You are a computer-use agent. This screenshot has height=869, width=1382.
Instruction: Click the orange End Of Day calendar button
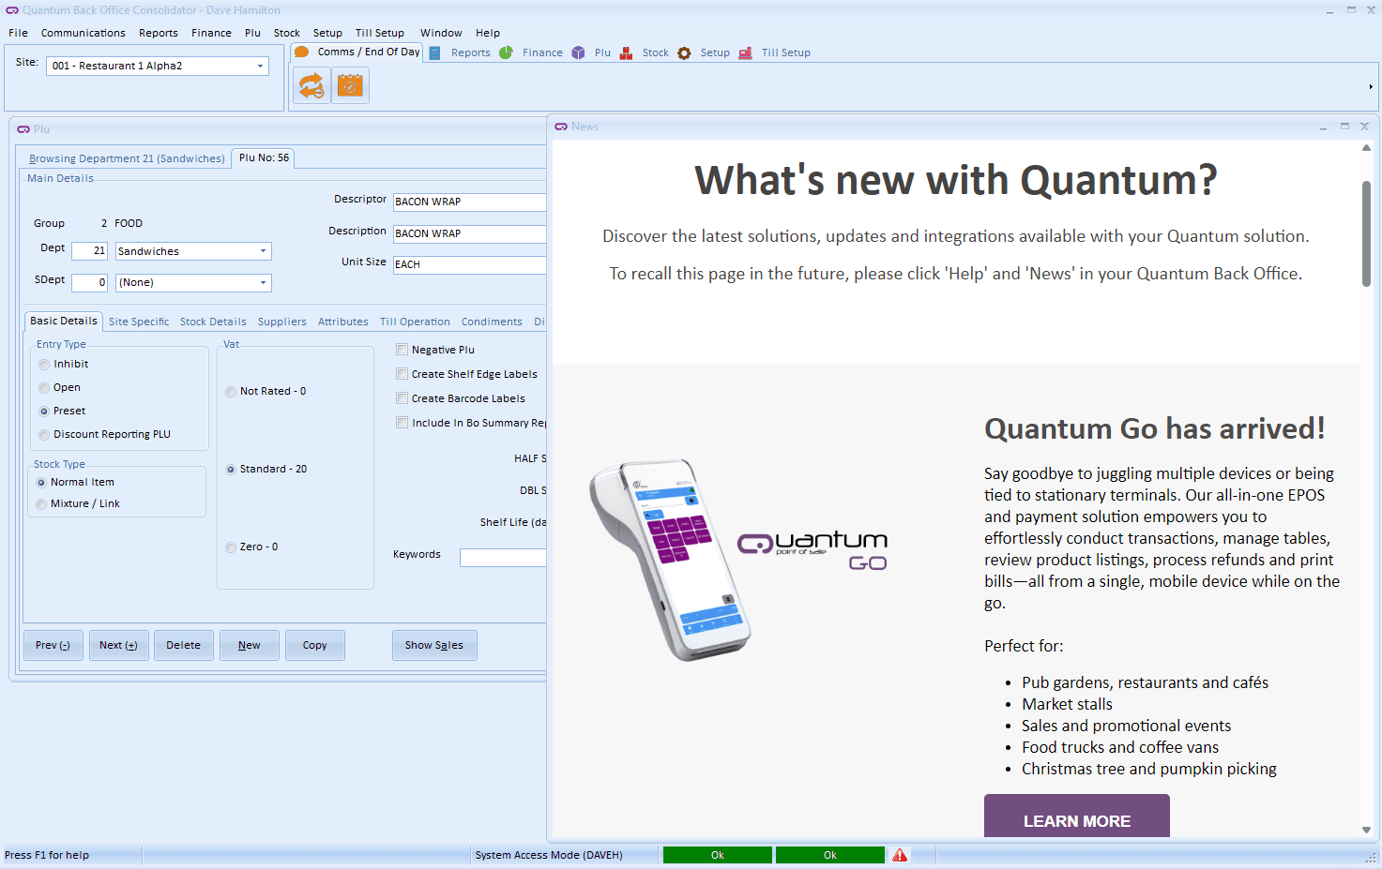pyautogui.click(x=350, y=86)
